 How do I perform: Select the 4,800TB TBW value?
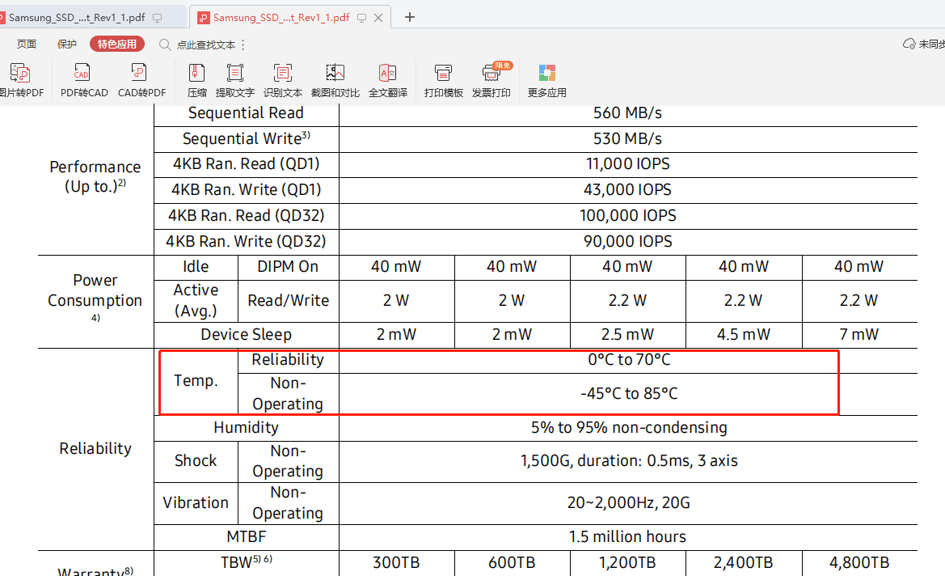tap(859, 563)
